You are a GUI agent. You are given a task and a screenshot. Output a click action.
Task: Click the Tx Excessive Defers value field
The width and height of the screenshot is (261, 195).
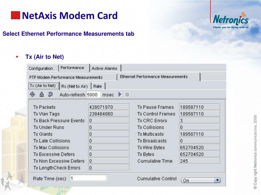click(x=109, y=154)
